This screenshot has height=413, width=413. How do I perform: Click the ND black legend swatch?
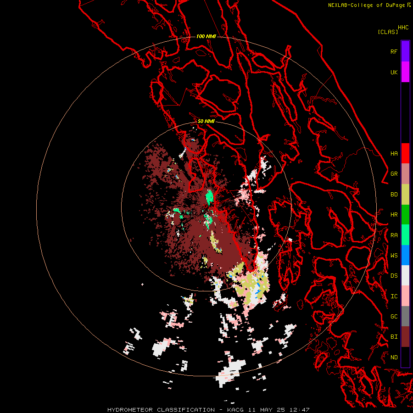405,357
